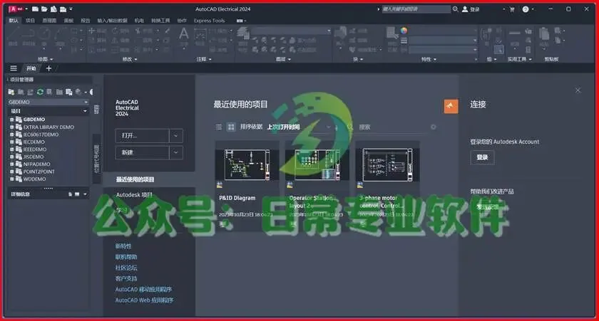The image size is (599, 321).
Task: Open the Express Tools ribbon tab
Action: tap(210, 21)
